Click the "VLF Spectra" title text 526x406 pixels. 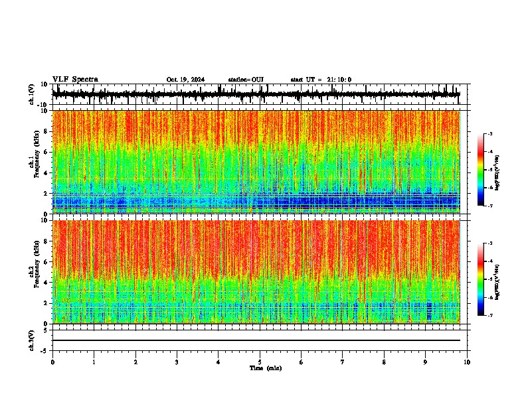pos(75,80)
